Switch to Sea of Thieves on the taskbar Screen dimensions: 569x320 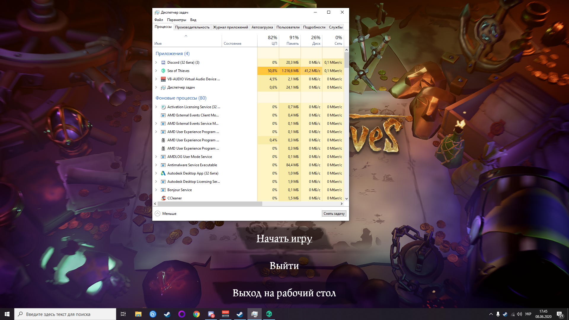coord(269,314)
